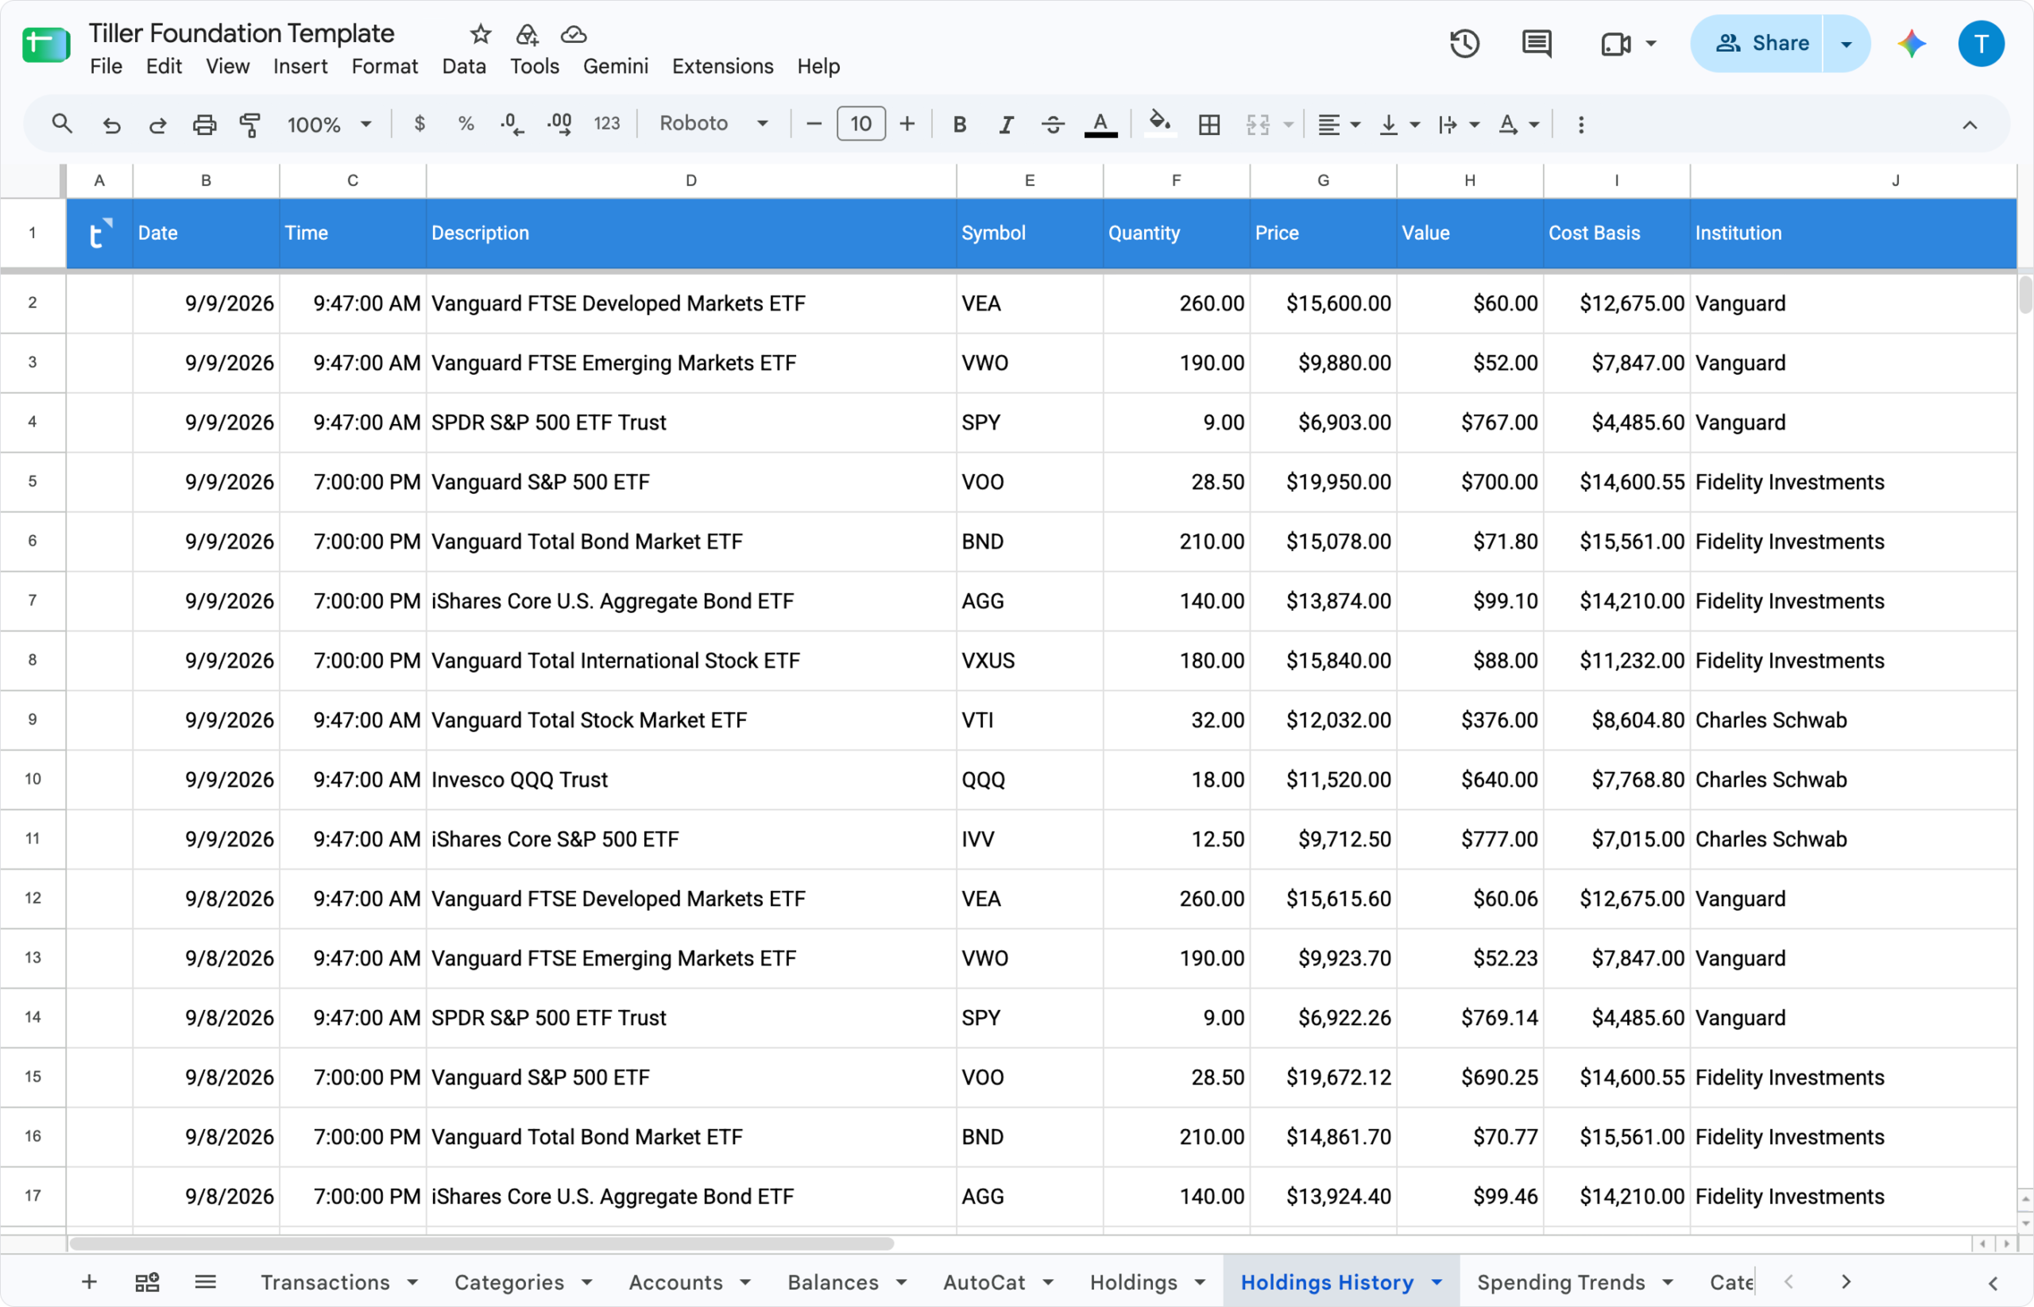Screen dimensions: 2034x1307
Task: Switch to the Transactions sheet tab
Action: (325, 1282)
